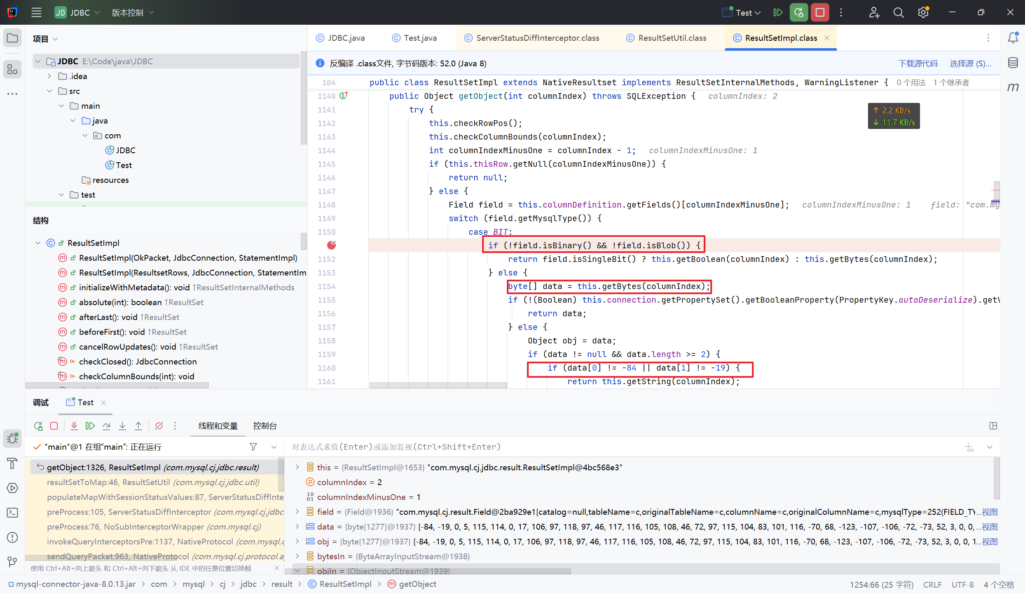The image size is (1025, 593).
Task: Open the Terminal tool window icon
Action: [12, 513]
